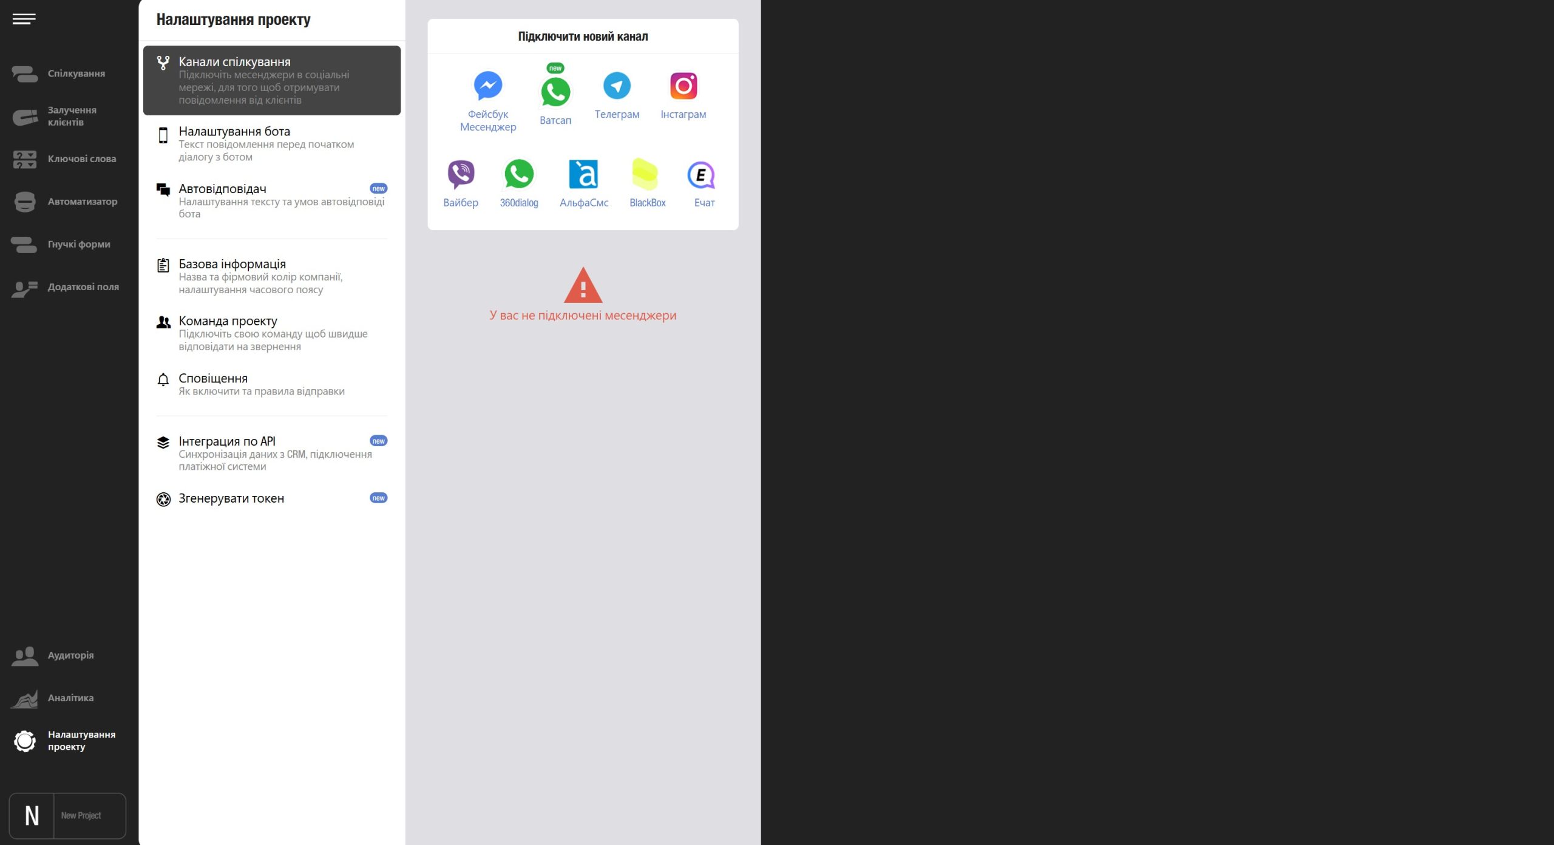Open Налаштування бота settings

pyautogui.click(x=272, y=144)
